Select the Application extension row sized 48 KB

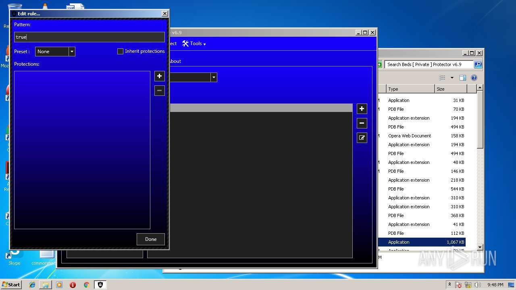[422, 162]
